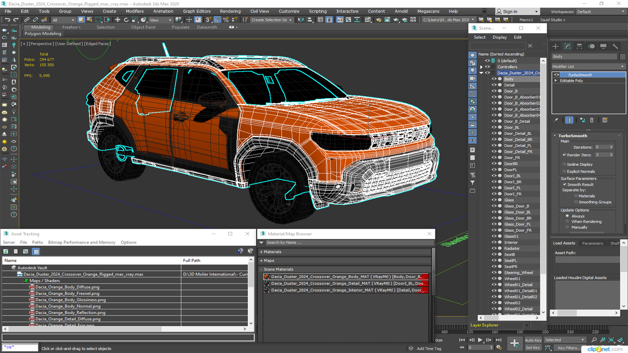Toggle Percent Snap icon
The height and width of the screenshot is (353, 628).
point(226,20)
